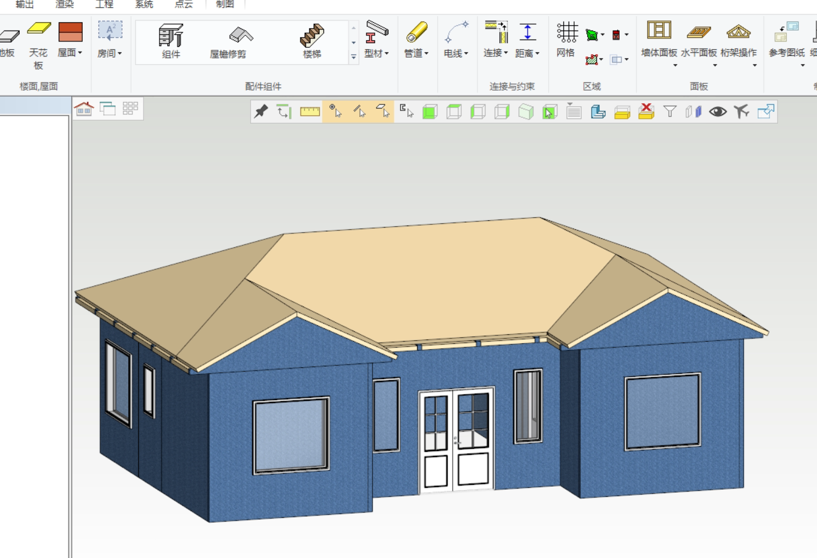Select the green front-face cube view
Screen dimensions: 817x558
tap(430, 112)
